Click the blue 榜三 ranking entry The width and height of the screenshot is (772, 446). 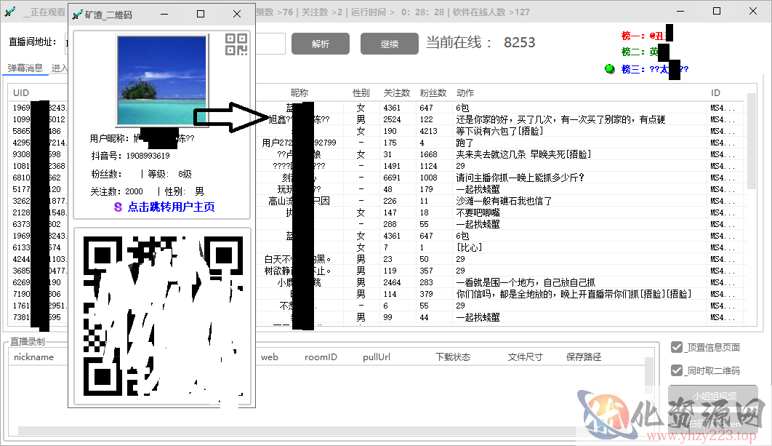coord(655,69)
